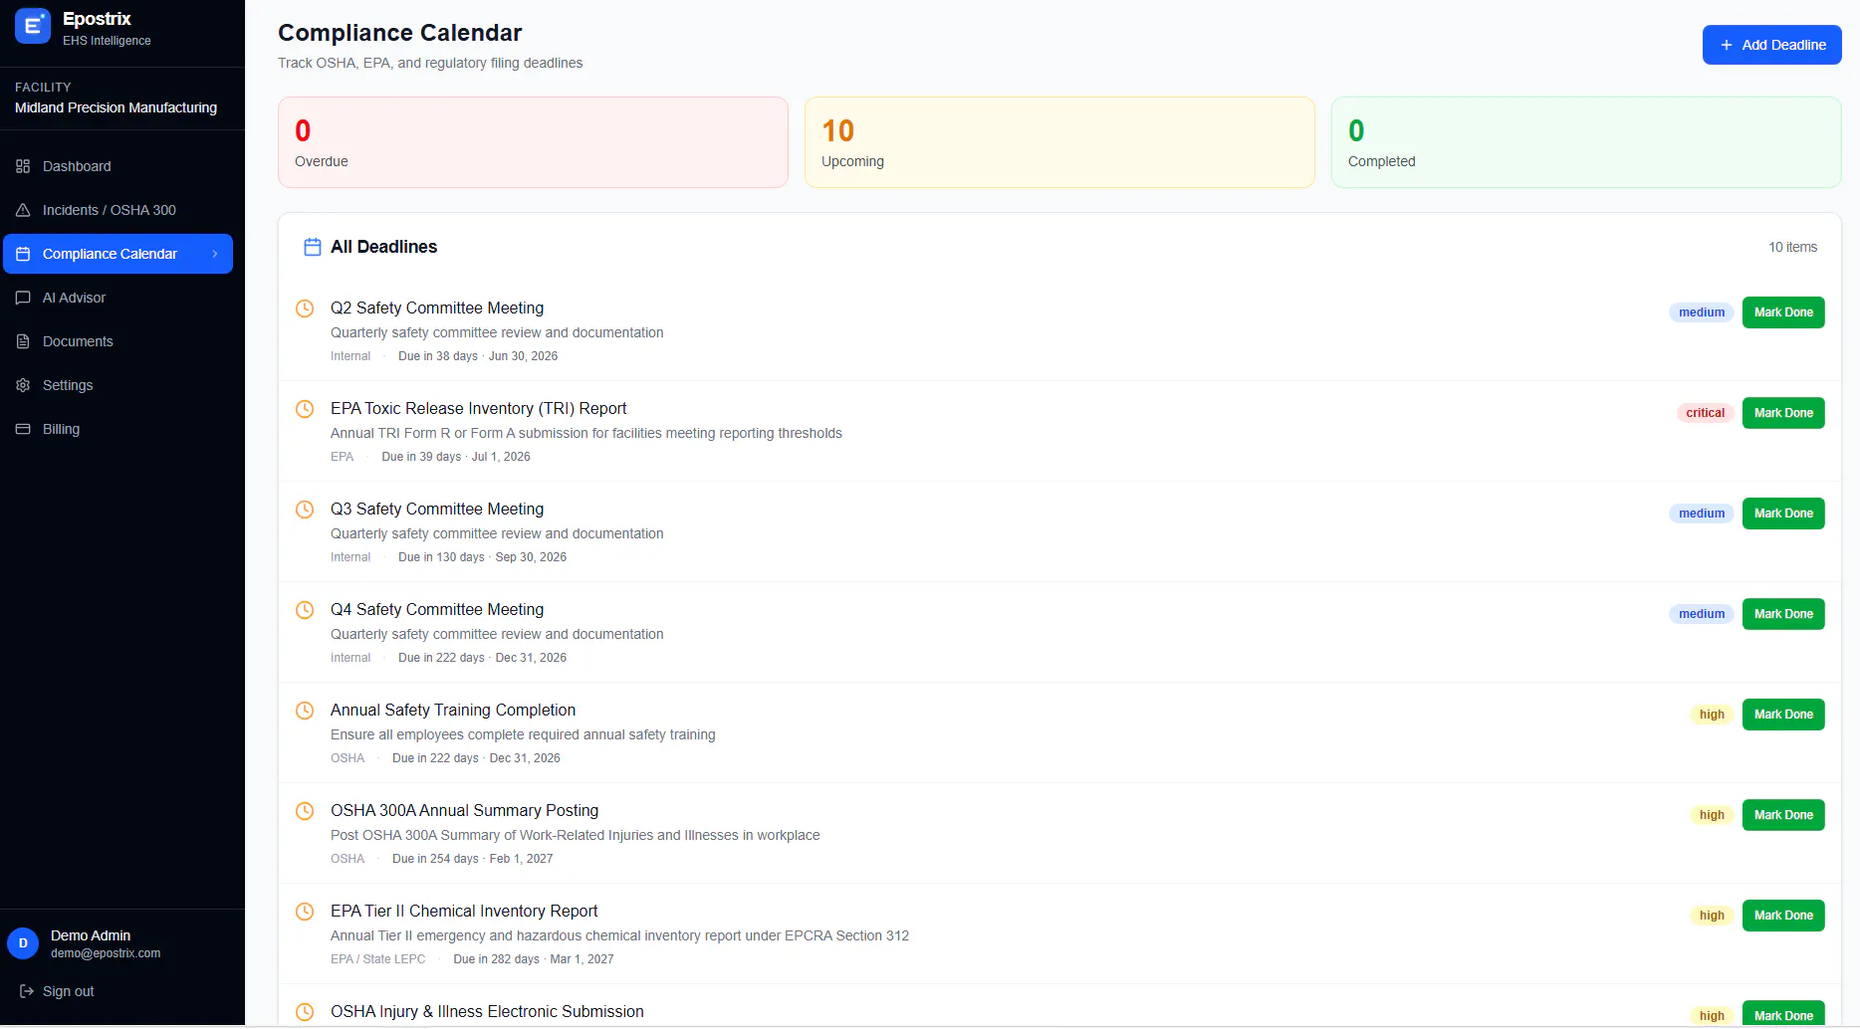Click 'Q3 Safety Committee Meeting' title
Viewport: 1860px width, 1029px height.
coord(437,510)
